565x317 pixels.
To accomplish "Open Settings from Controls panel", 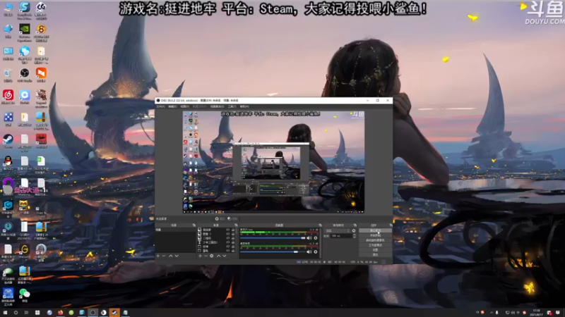I will coord(375,250).
